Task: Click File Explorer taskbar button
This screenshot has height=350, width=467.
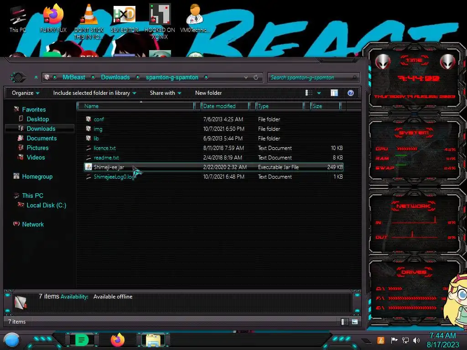Action: point(153,340)
